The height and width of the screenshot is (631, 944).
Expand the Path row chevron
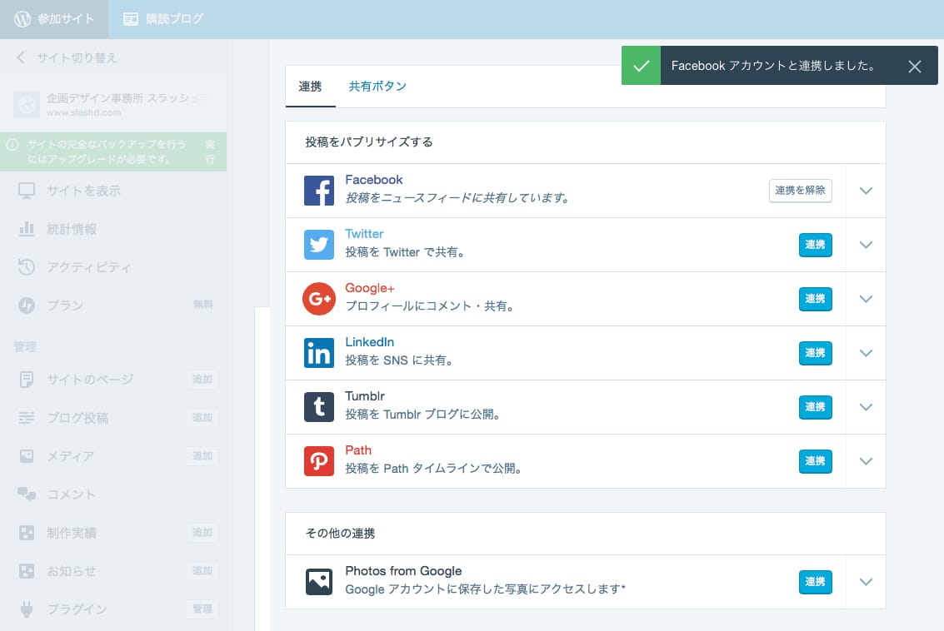click(x=866, y=461)
